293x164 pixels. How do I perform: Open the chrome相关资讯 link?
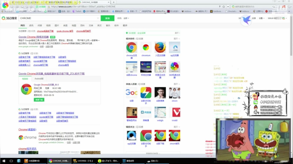(x=27, y=149)
